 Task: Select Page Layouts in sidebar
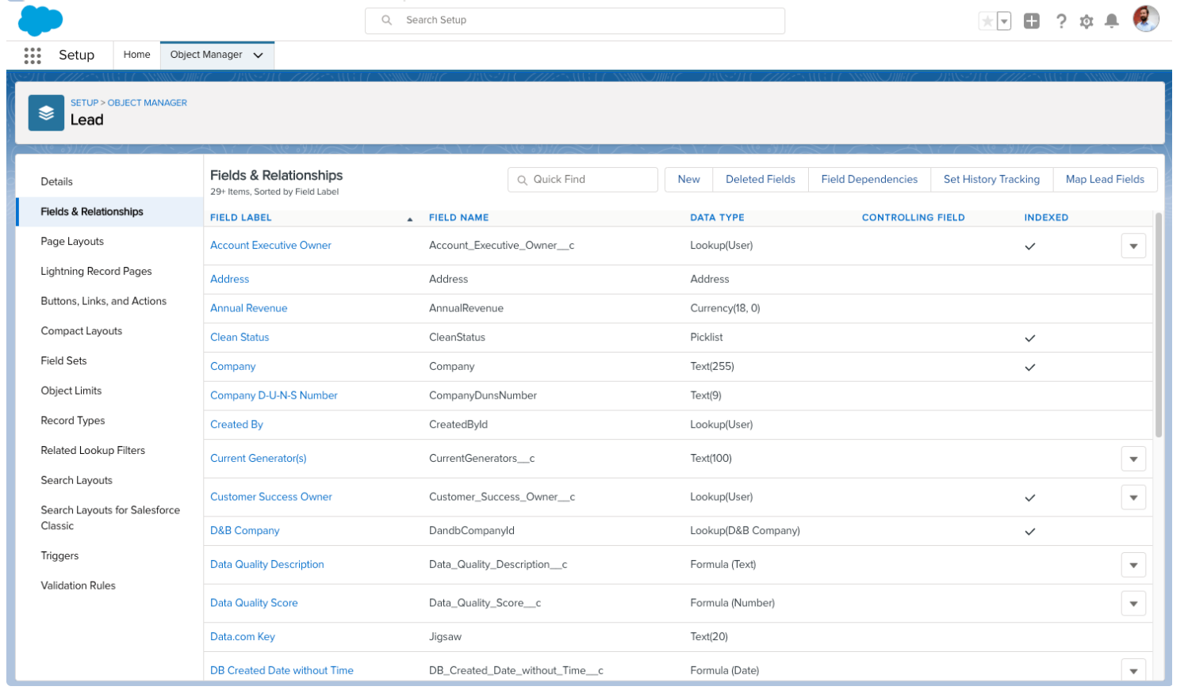point(72,242)
